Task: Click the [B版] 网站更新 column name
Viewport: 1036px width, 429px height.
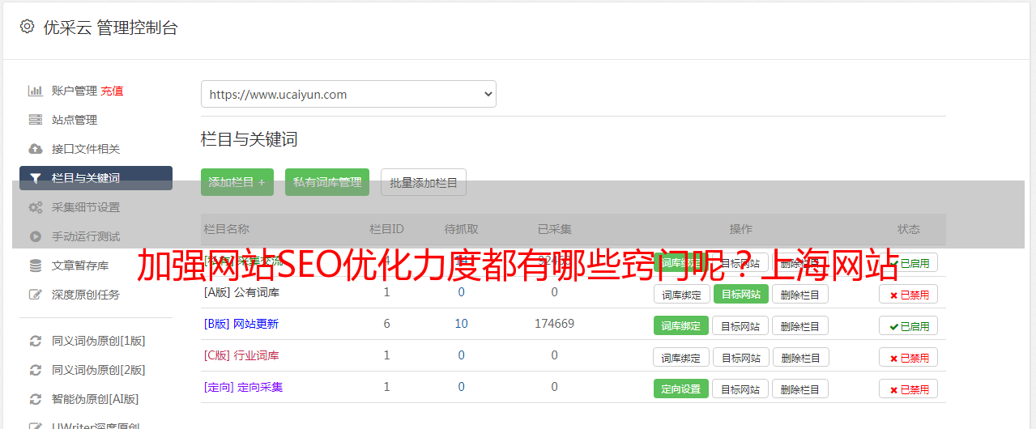Action: [241, 324]
